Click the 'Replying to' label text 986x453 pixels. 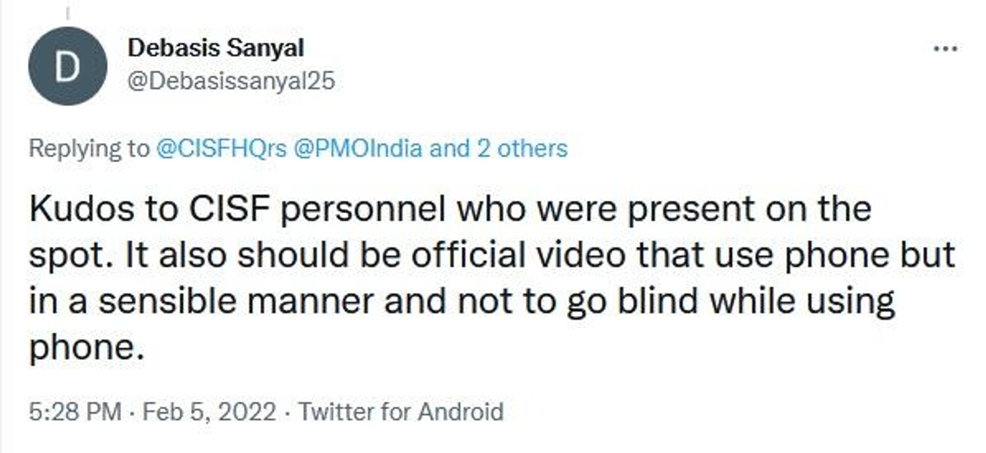pyautogui.click(x=89, y=148)
